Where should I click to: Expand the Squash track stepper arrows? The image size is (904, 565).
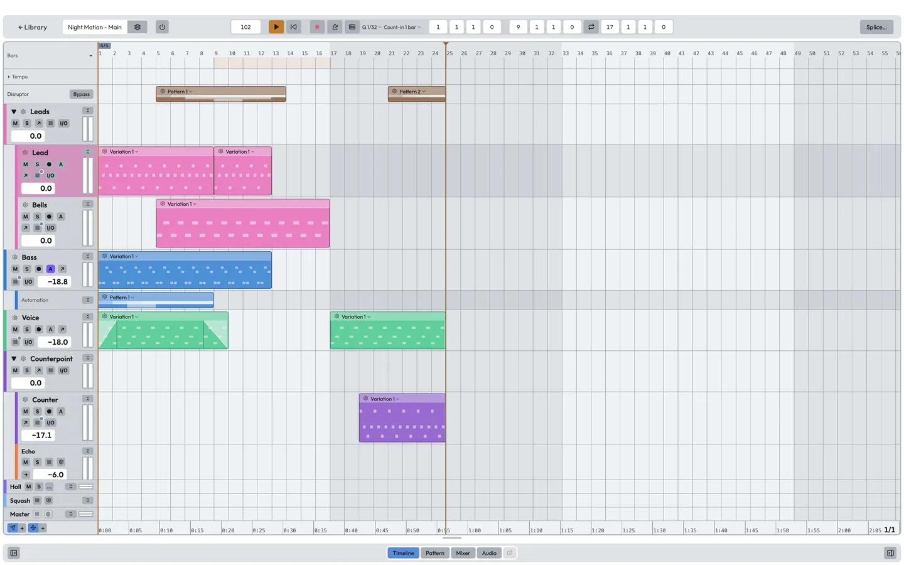pos(88,500)
